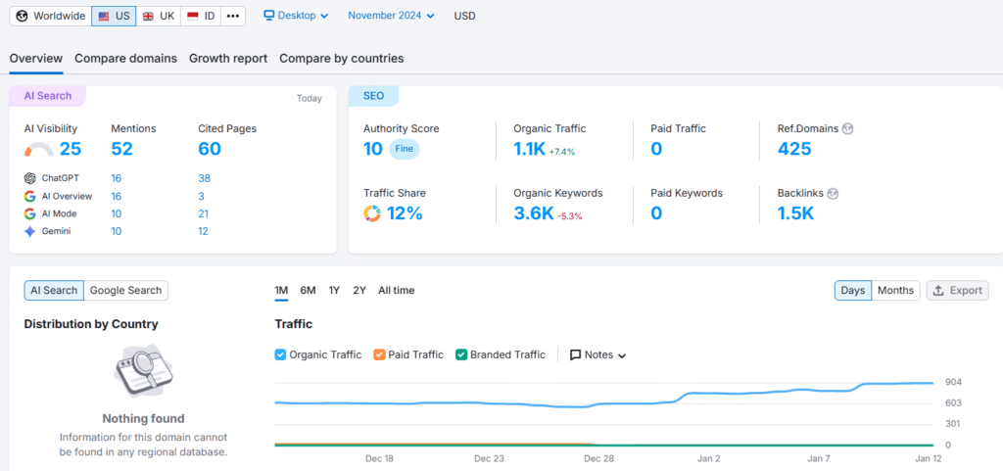This screenshot has height=471, width=1003.
Task: Click the Export button
Action: (957, 290)
